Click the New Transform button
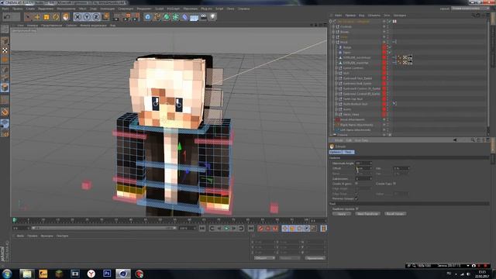496x279 pixels. (x=367, y=214)
